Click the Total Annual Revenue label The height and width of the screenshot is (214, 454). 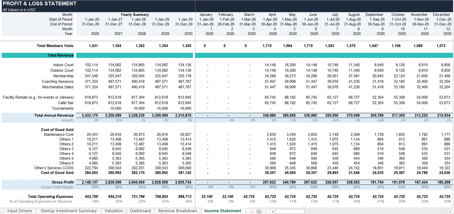54,115
